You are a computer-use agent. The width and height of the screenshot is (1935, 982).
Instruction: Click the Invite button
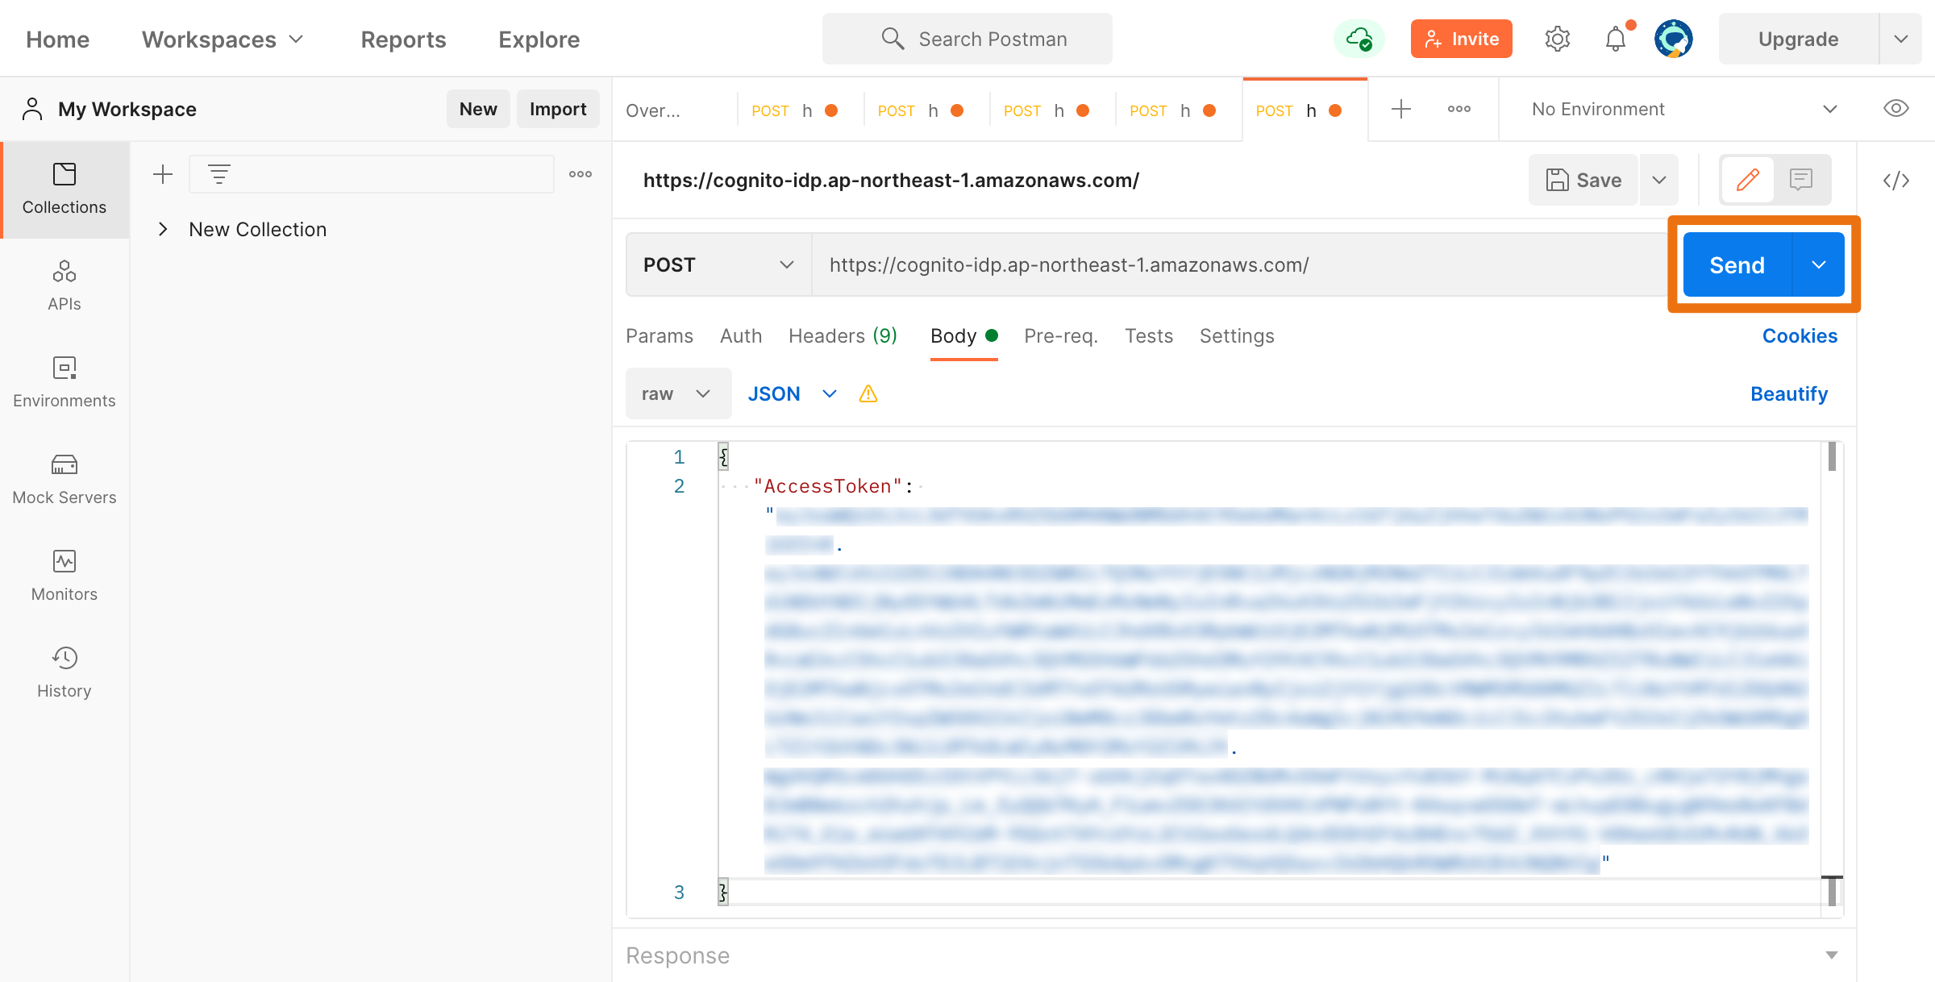point(1462,39)
